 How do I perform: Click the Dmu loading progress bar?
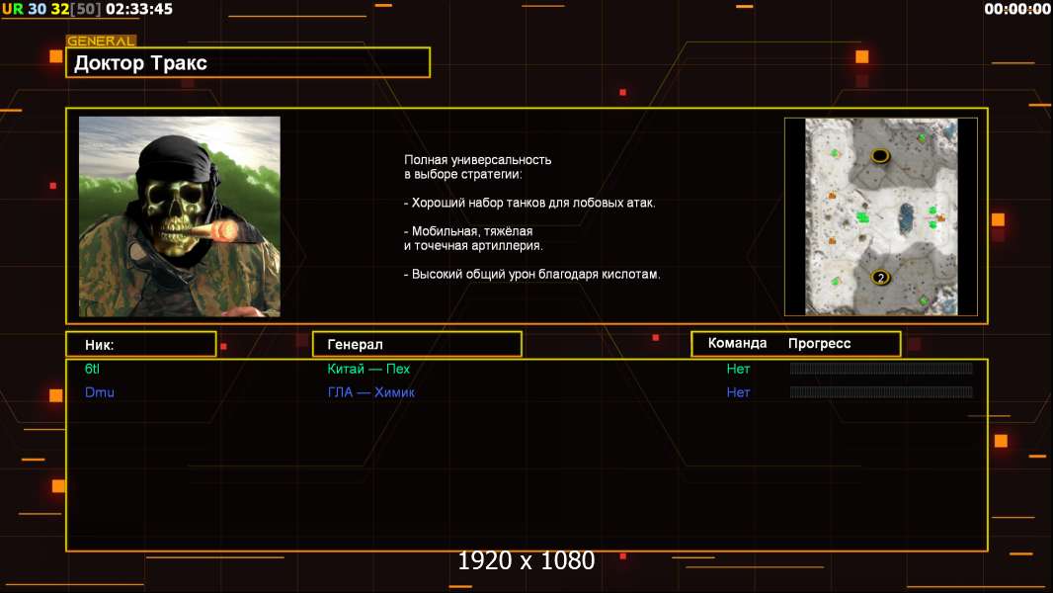881,391
